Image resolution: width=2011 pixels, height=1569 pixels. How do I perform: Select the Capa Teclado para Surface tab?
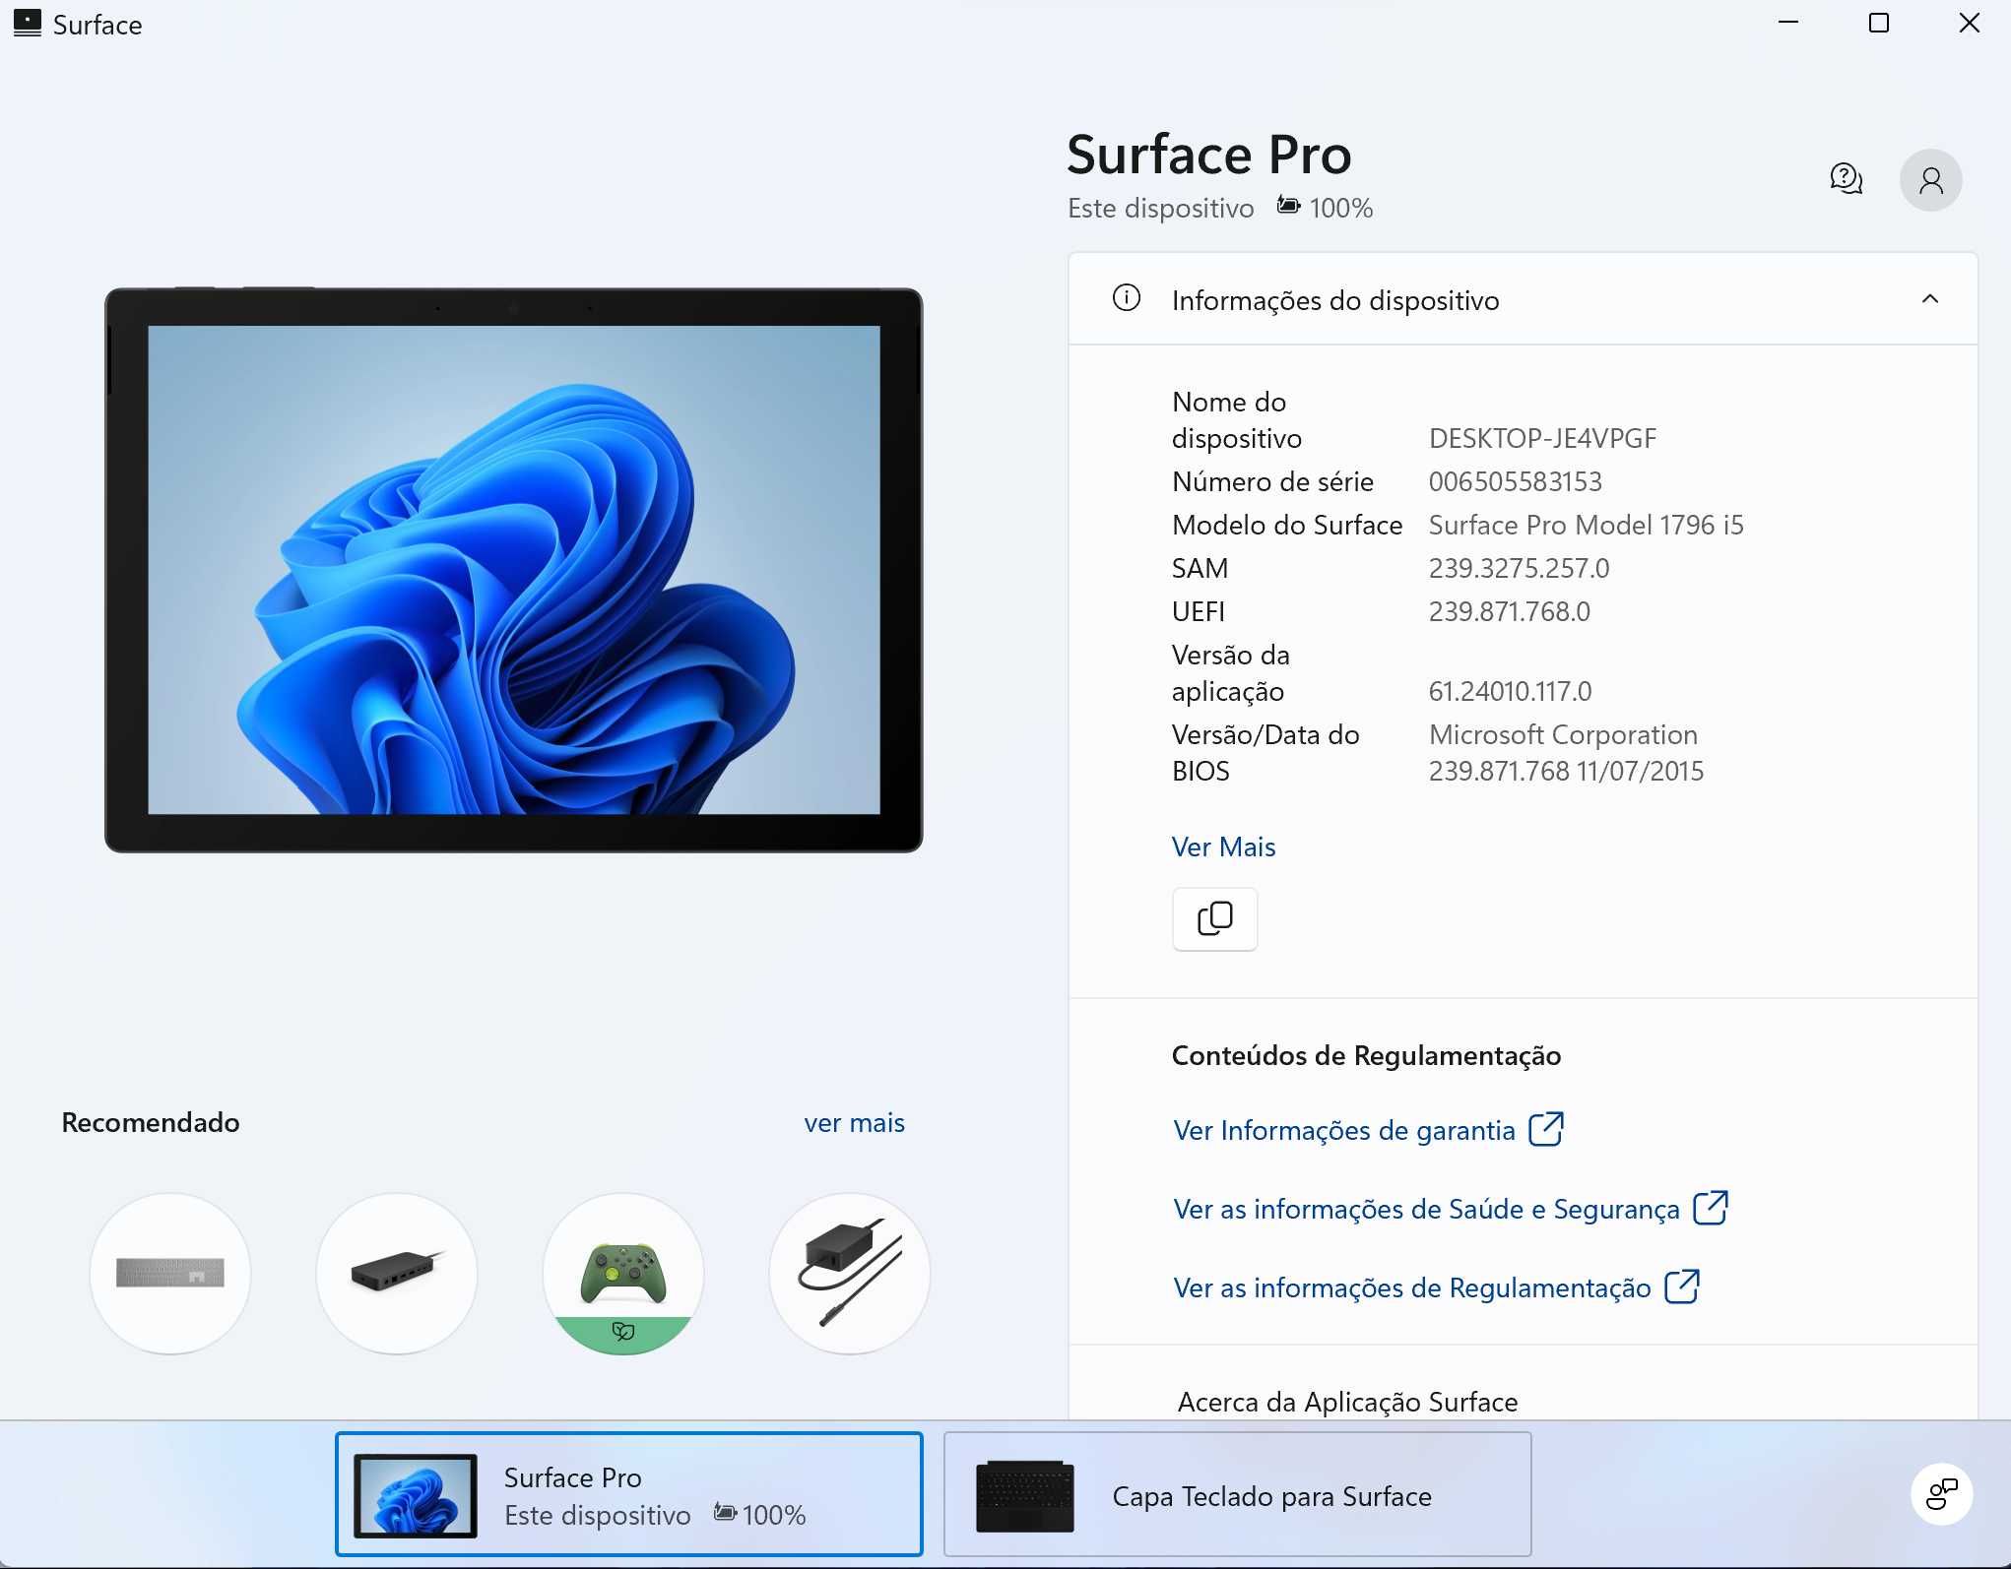click(x=1237, y=1494)
